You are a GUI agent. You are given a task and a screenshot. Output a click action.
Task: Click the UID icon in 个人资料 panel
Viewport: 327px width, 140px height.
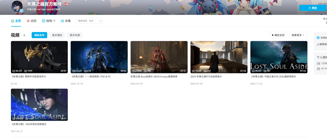319,63
